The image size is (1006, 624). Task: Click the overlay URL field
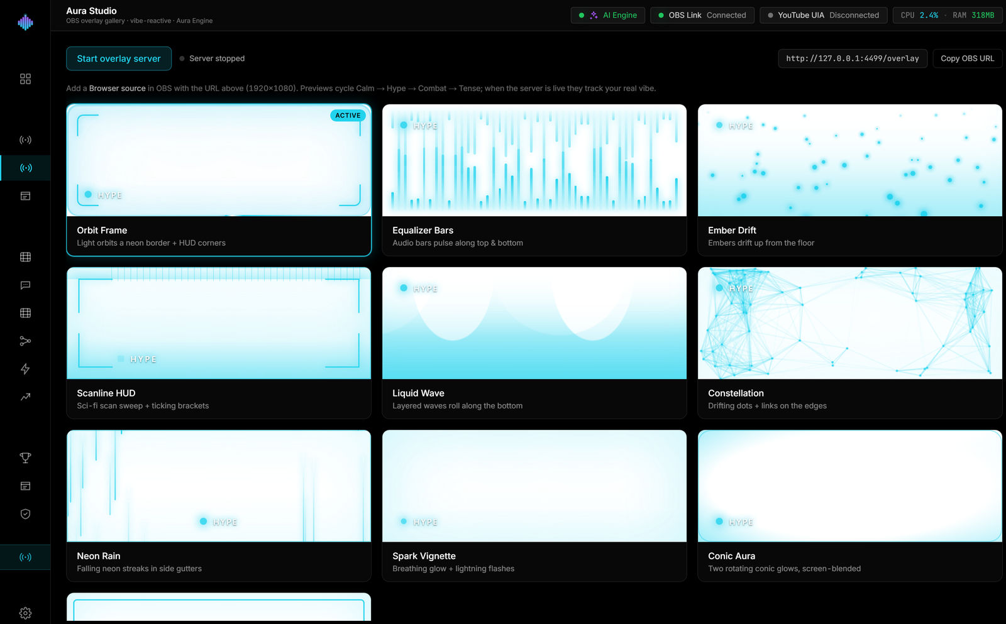click(x=853, y=58)
